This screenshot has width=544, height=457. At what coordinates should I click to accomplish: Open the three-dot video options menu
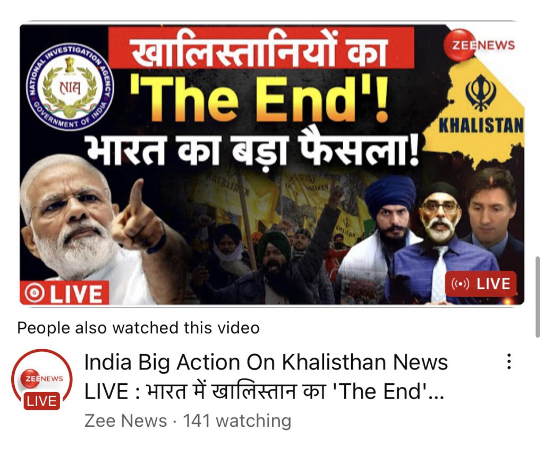(x=508, y=361)
